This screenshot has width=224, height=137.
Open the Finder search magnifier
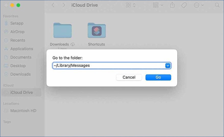coord(217,5)
